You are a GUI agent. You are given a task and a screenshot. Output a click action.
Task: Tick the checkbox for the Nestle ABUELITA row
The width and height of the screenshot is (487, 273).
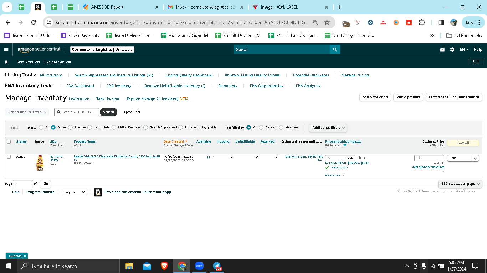pos(9,157)
